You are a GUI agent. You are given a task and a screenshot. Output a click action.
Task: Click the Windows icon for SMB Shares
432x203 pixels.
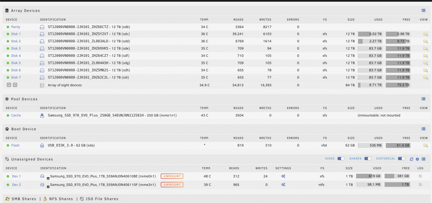7,199
